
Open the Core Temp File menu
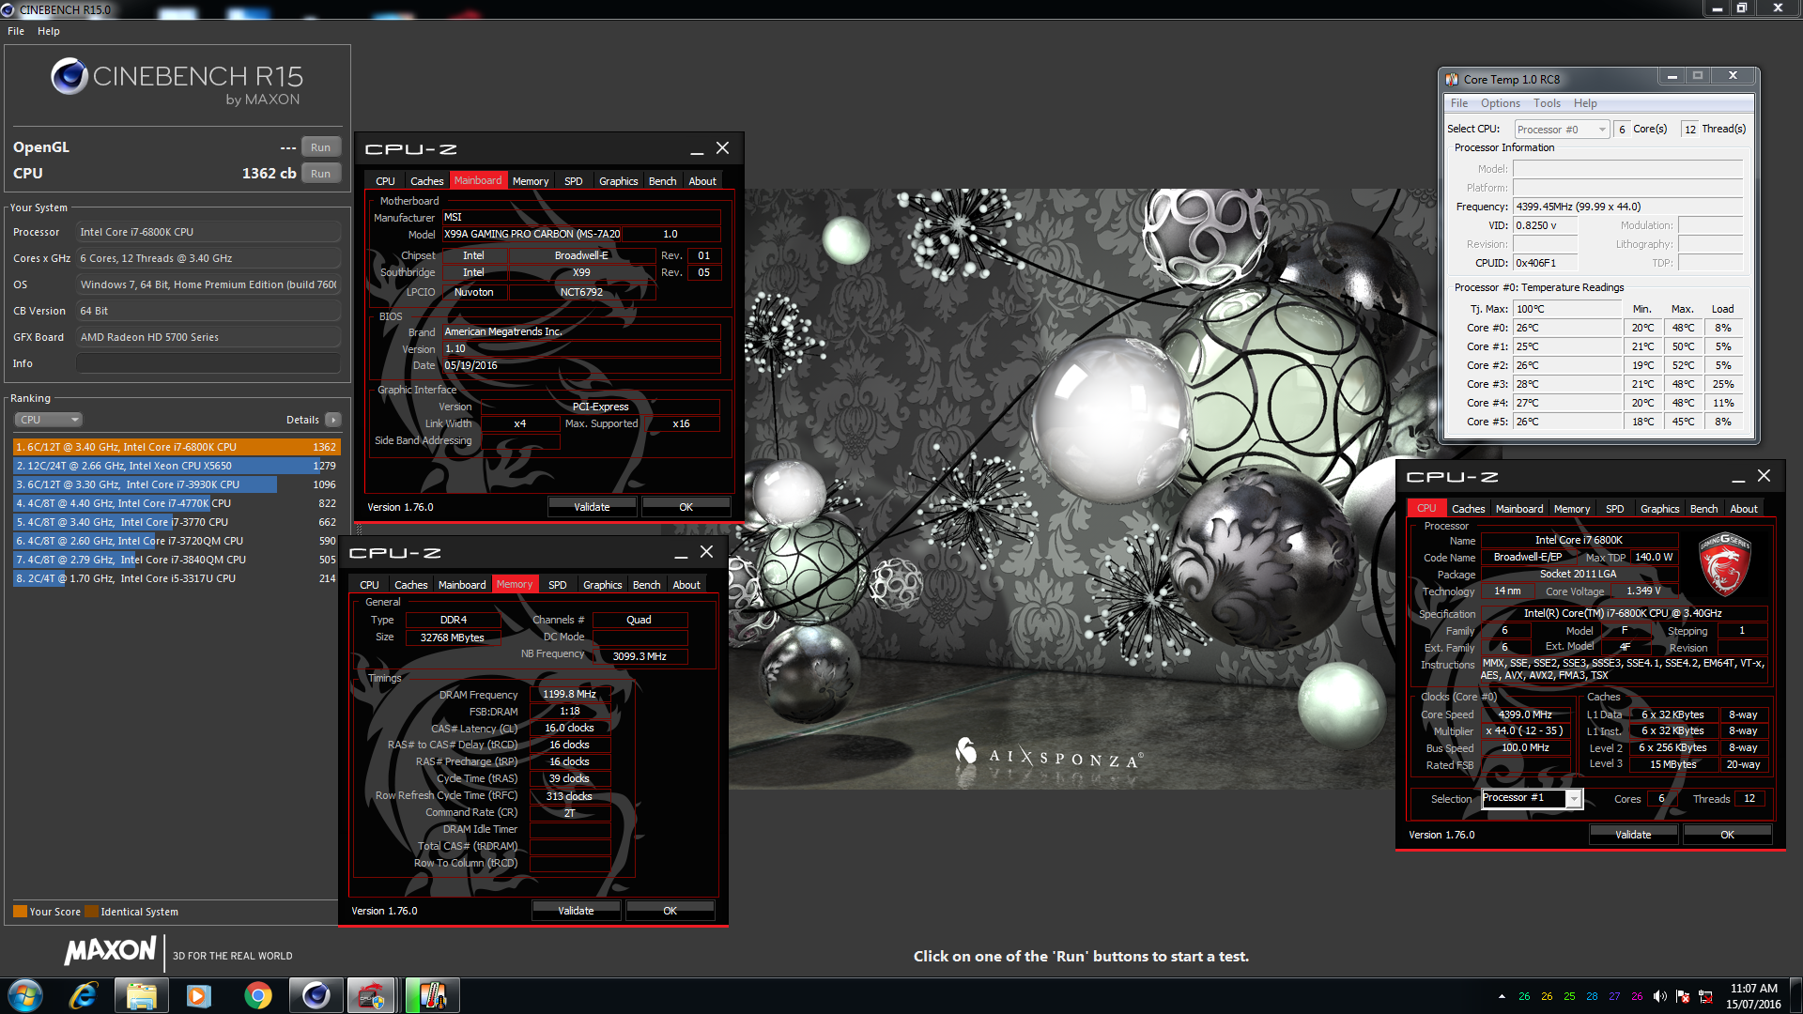tap(1459, 103)
